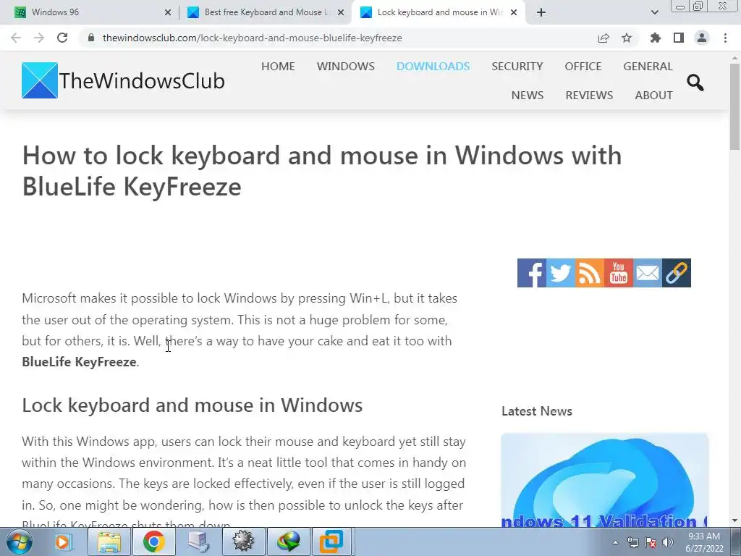Open the Extensions puzzle icon

click(656, 38)
